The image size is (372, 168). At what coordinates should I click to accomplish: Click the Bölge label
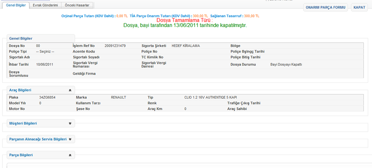235,46
